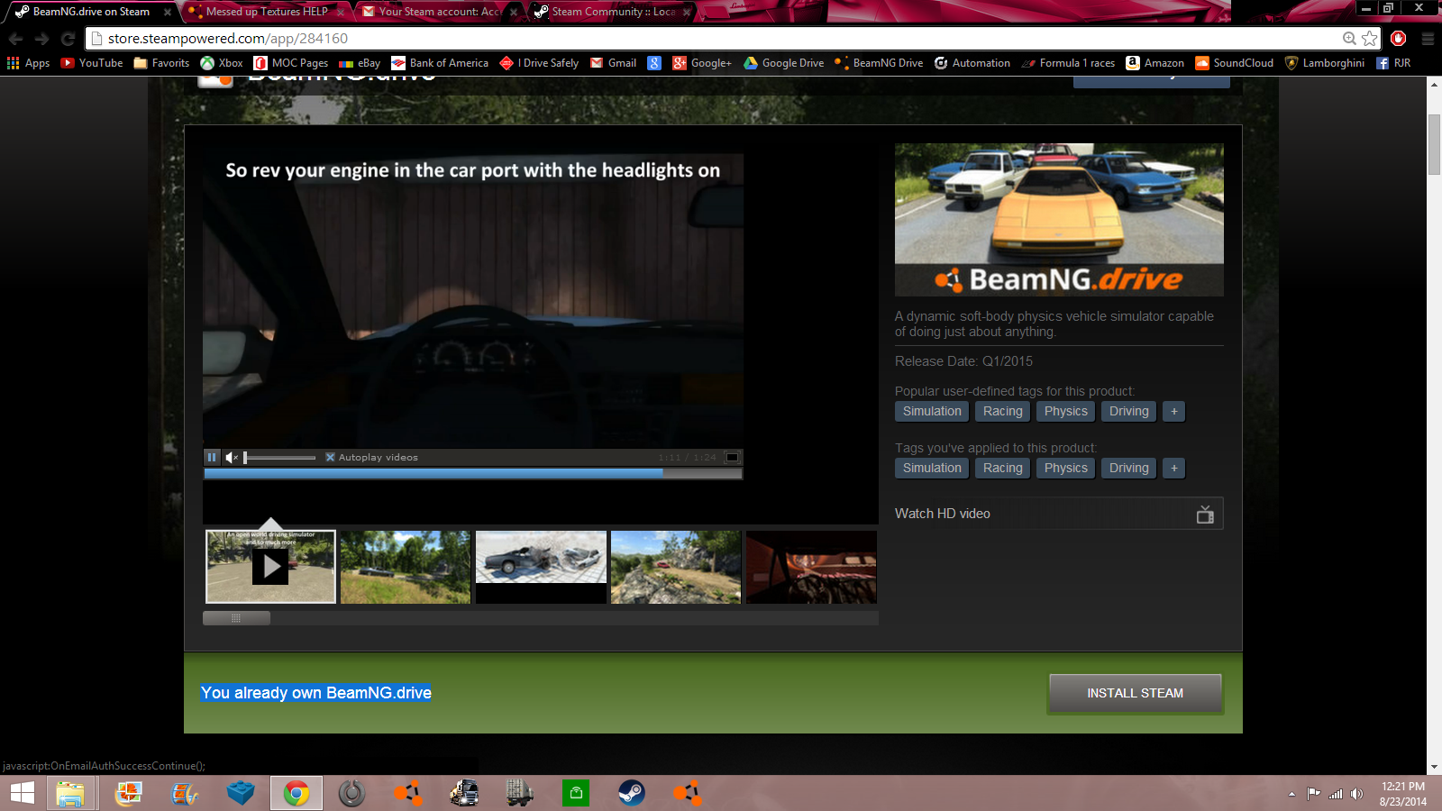
Task: Open the Amazon bookmark
Action: pyautogui.click(x=1155, y=63)
